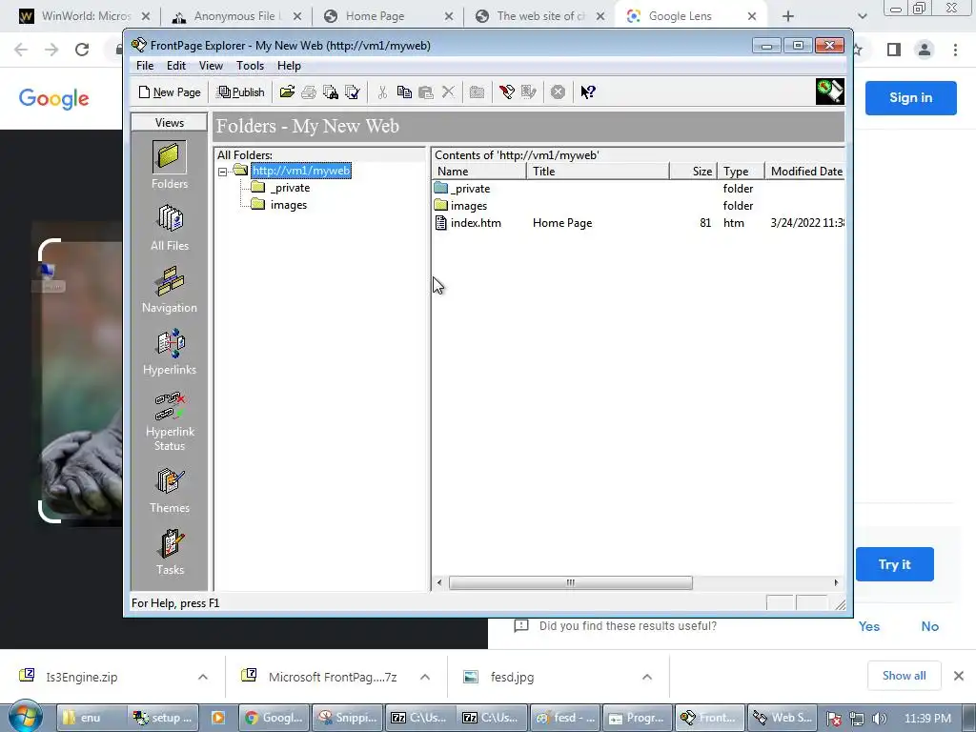Image resolution: width=976 pixels, height=732 pixels.
Task: Click the Delete X toolbar icon
Action: click(448, 92)
